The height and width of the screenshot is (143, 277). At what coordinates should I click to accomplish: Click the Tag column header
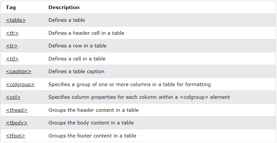11,7
